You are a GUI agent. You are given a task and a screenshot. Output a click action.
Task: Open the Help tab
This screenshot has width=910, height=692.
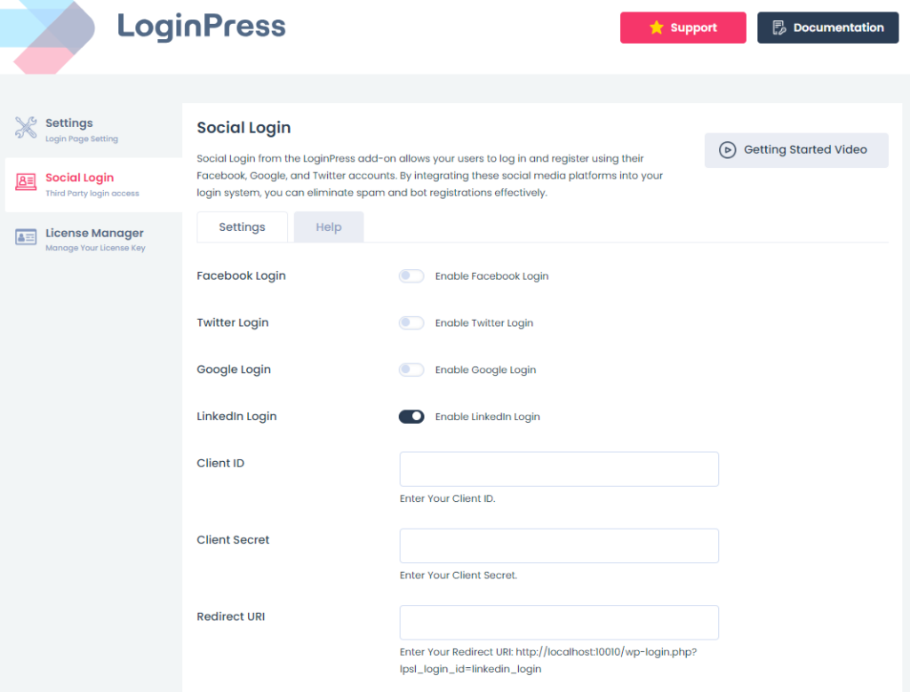329,227
